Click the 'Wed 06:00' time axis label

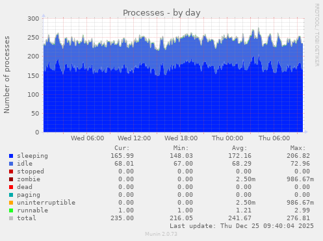pyautogui.click(x=87, y=138)
